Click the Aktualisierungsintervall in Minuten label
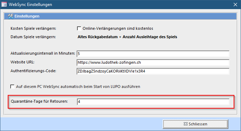The width and height of the screenshot is (241, 131). [43, 53]
